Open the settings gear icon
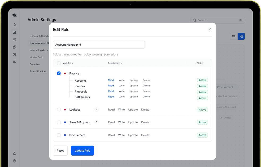This screenshot has height=167, width=261. 14,161
